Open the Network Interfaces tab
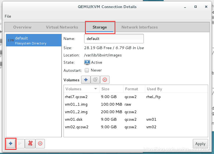 [140, 27]
